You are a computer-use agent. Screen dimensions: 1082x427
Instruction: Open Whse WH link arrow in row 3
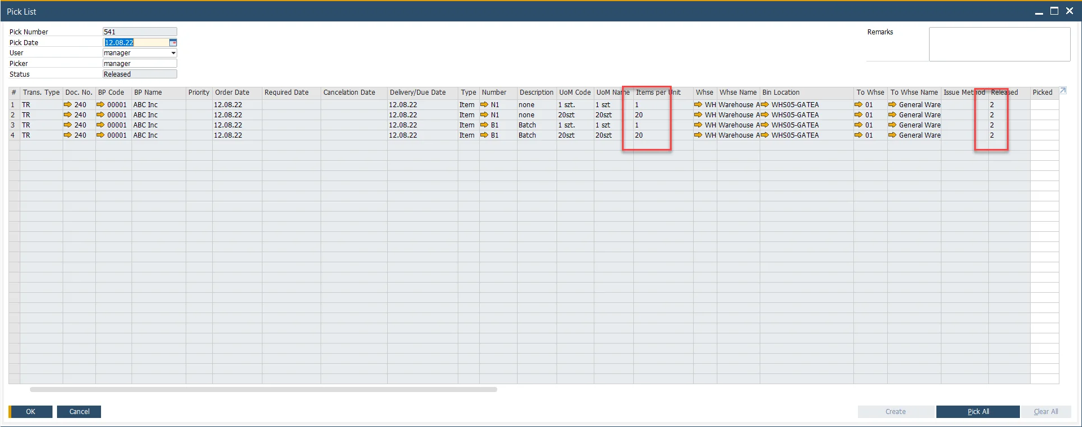698,125
